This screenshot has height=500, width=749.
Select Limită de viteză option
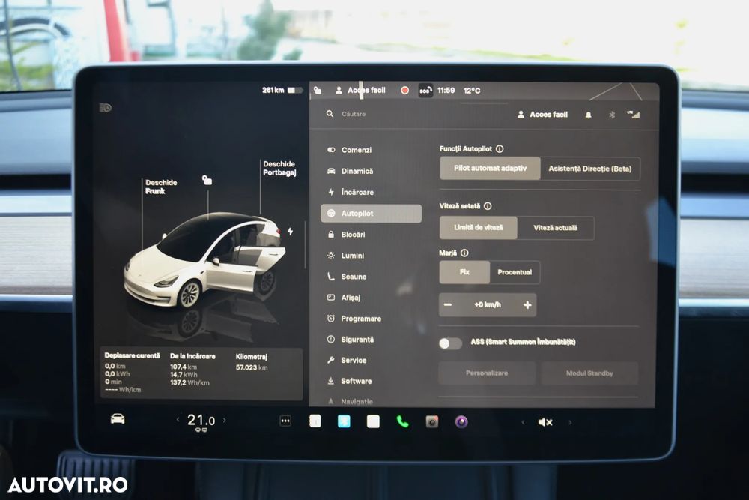tap(478, 228)
